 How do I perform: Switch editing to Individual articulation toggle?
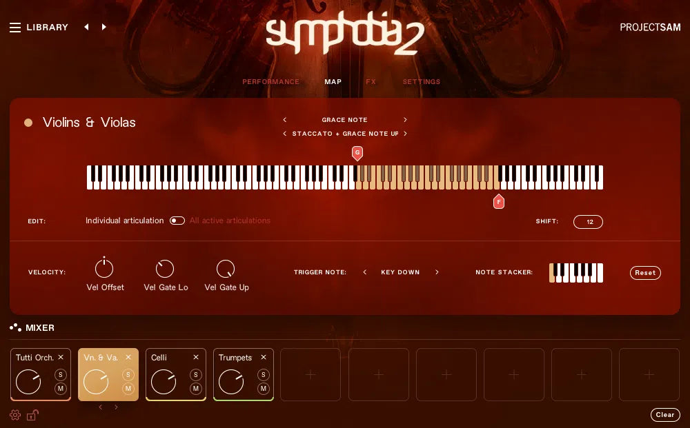pyautogui.click(x=177, y=221)
